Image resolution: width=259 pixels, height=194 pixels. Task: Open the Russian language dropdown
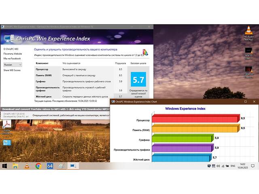pos(13,65)
